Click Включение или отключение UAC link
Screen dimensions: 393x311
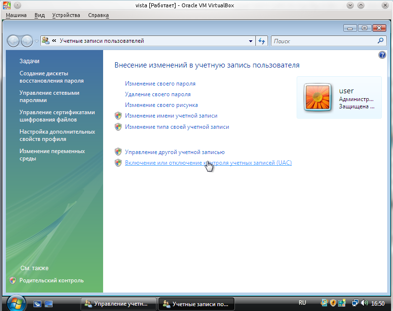tap(208, 162)
